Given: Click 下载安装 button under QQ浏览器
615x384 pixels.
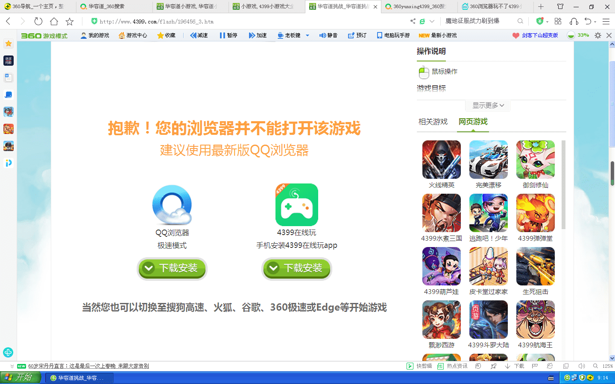Looking at the screenshot, I should [172, 268].
